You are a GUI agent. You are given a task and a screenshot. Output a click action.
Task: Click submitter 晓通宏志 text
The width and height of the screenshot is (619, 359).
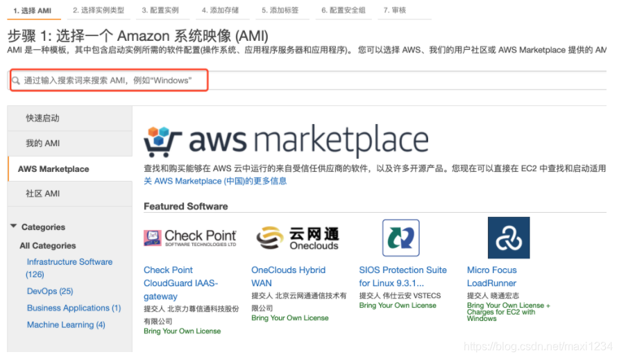coord(493,296)
